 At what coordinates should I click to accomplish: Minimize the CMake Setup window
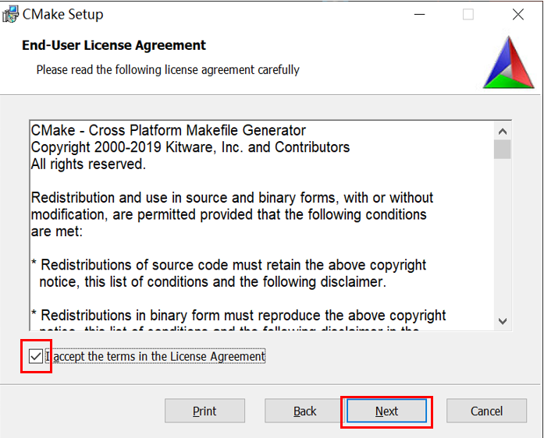point(419,15)
